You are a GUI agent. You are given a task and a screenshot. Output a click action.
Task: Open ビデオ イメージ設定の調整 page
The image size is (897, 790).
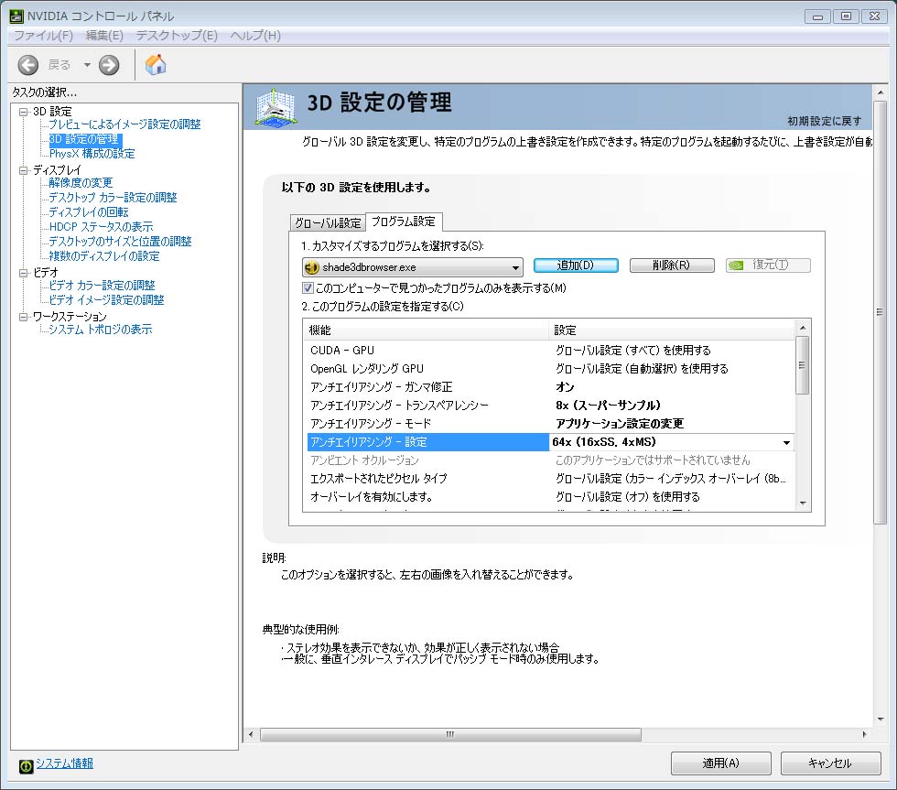(106, 299)
